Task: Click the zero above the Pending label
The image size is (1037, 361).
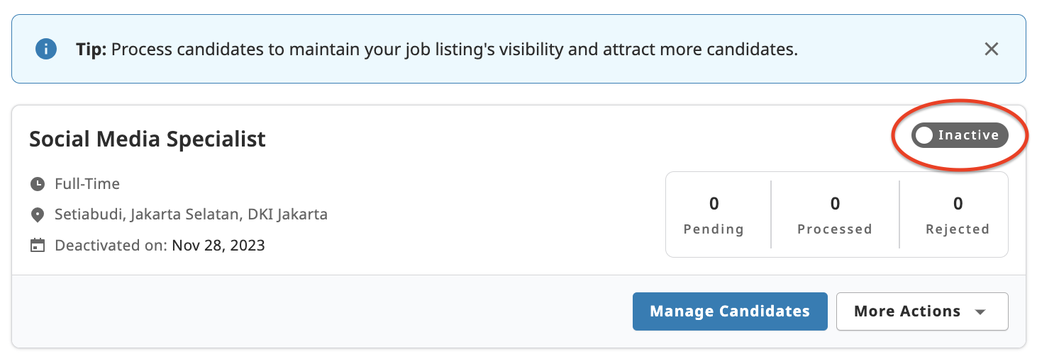Action: (x=714, y=204)
